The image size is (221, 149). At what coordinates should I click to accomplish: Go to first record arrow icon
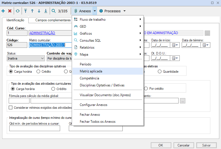(26, 11)
